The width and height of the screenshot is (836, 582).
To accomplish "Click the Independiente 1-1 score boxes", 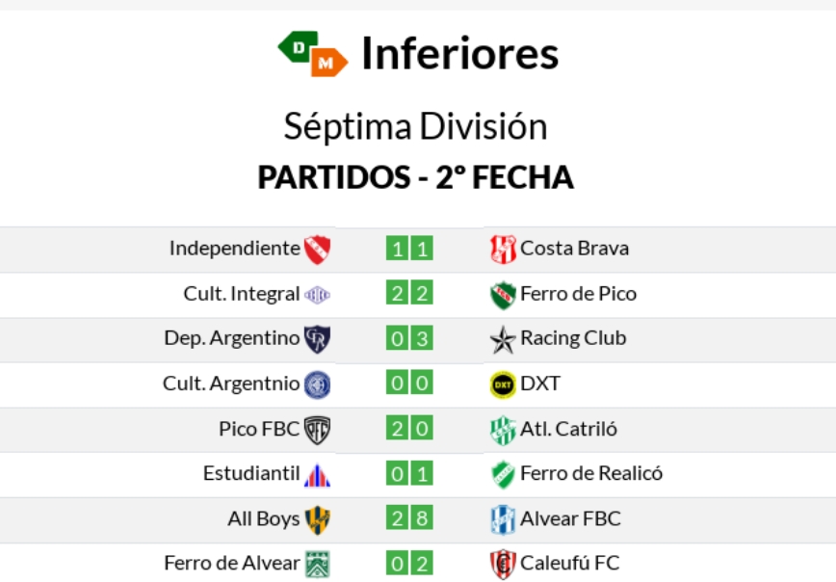I will click(x=409, y=249).
